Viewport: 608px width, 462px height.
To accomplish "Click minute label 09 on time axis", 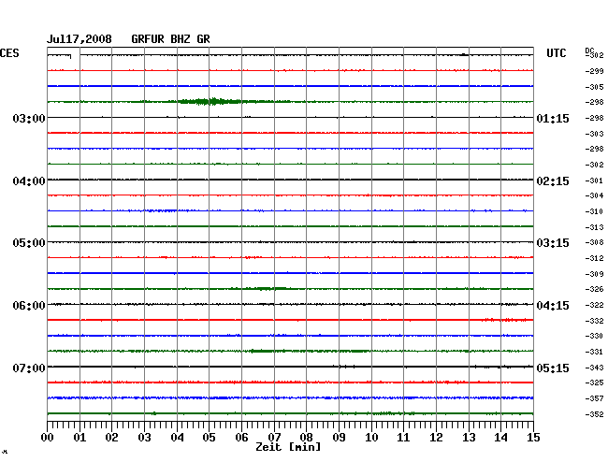I will pos(339,438).
